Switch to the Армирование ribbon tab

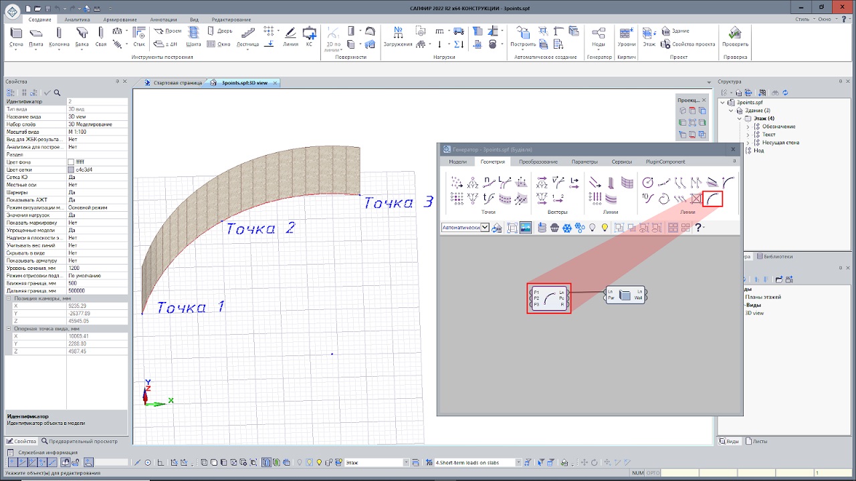coord(120,20)
